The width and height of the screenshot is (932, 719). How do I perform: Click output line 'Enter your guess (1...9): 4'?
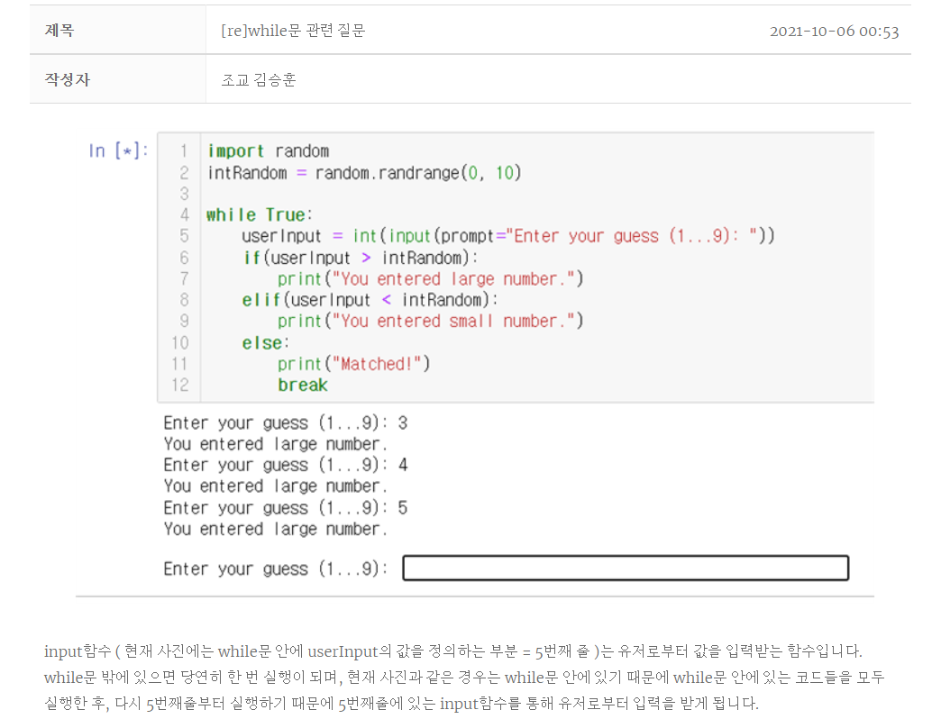pos(286,465)
